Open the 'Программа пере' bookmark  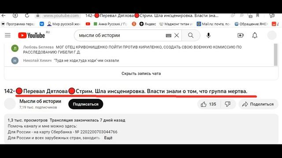click(x=18, y=24)
